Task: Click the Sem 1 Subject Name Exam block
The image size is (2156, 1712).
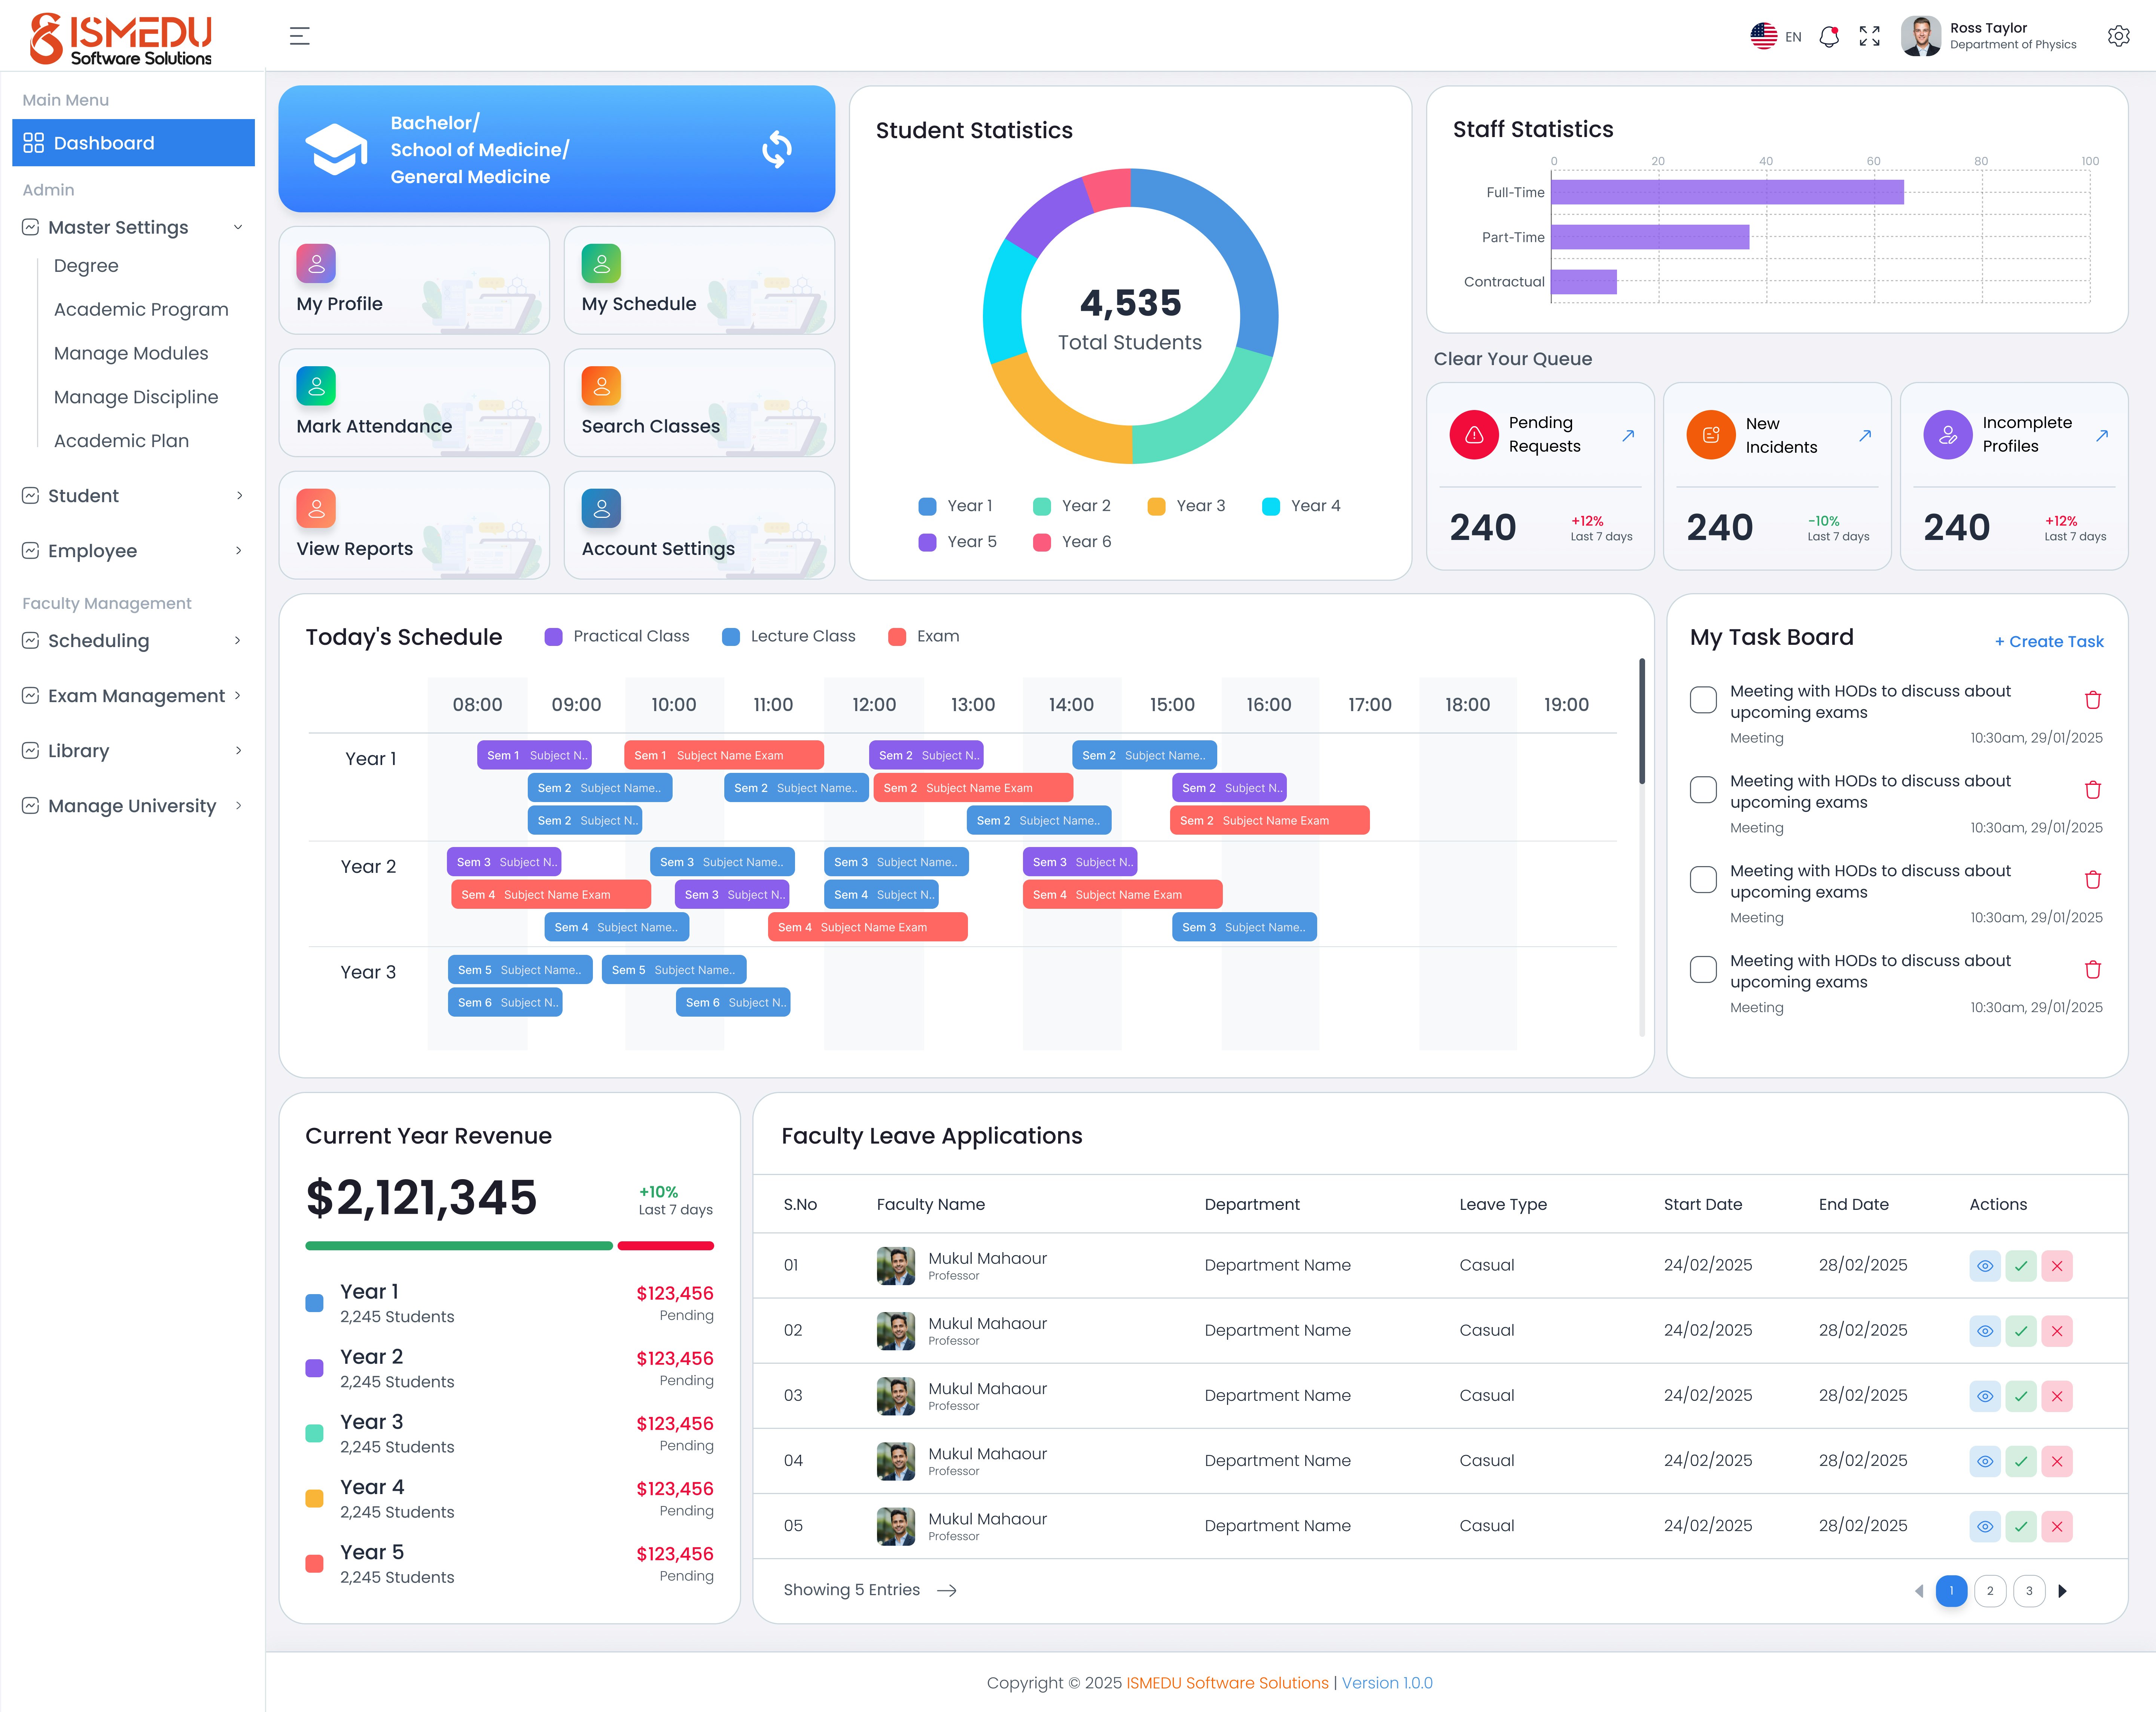Action: [724, 755]
